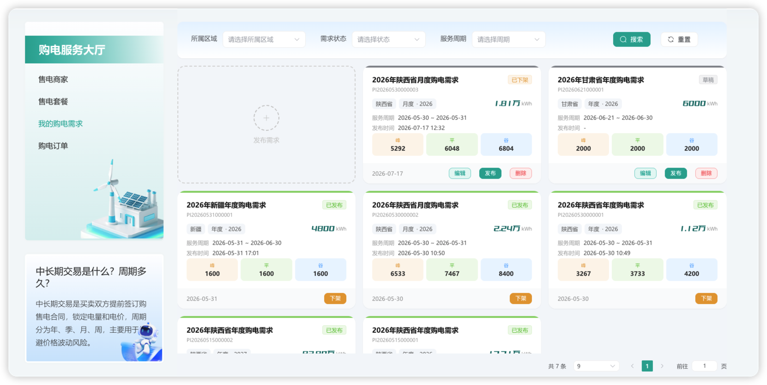
Task: Edit the 已下架 陕西省月度 demand card
Action: coord(460,173)
